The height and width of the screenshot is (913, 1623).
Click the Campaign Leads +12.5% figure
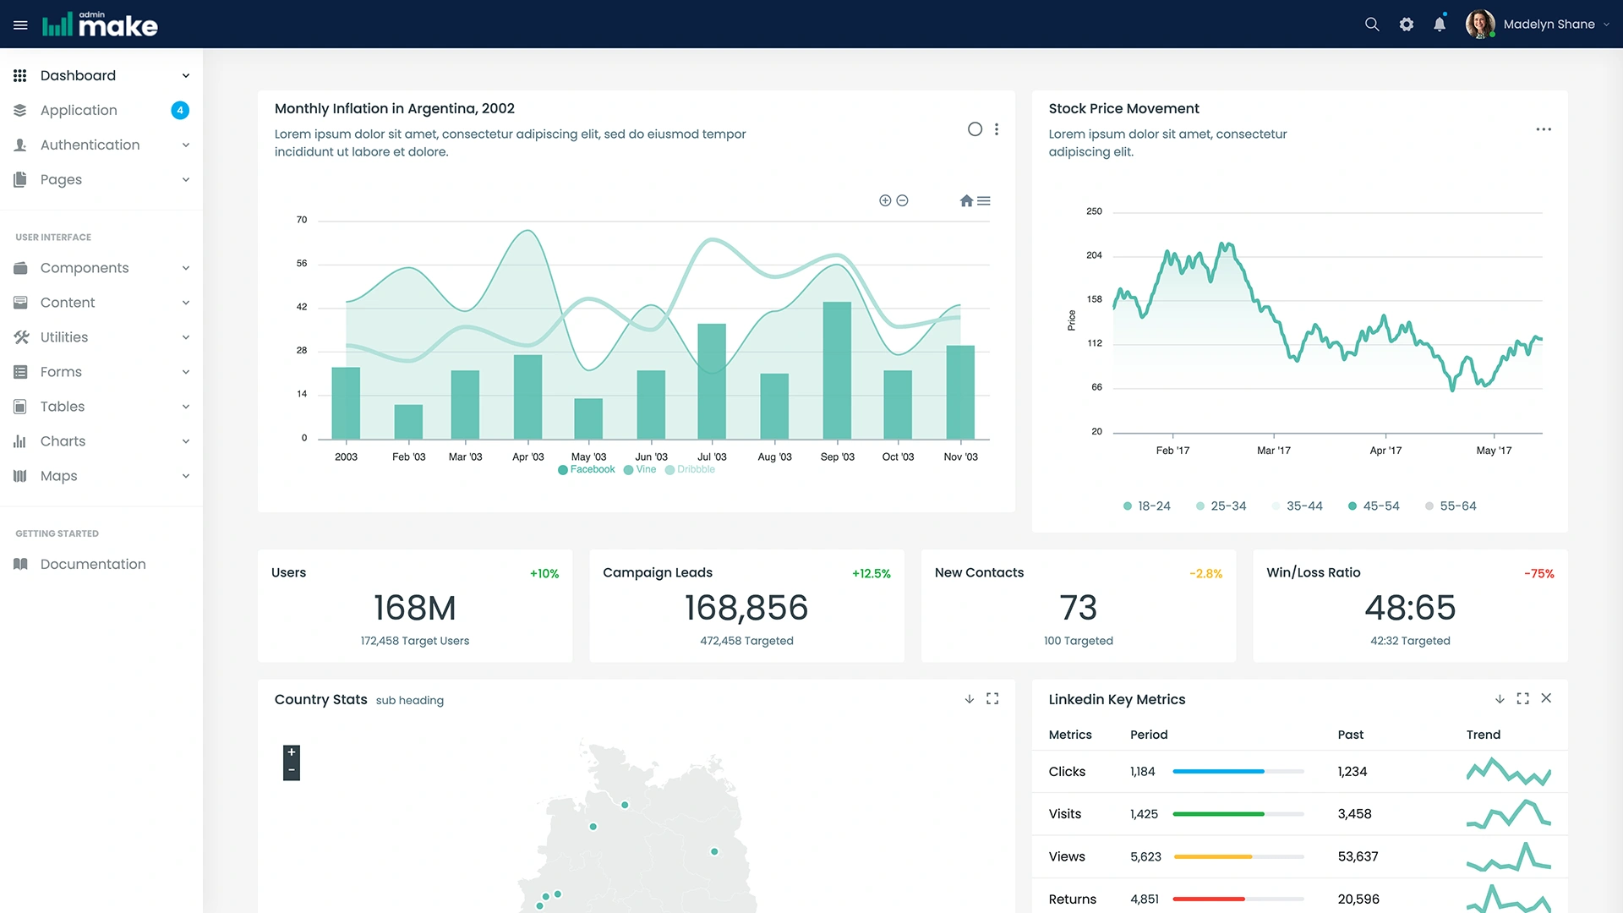coord(872,573)
